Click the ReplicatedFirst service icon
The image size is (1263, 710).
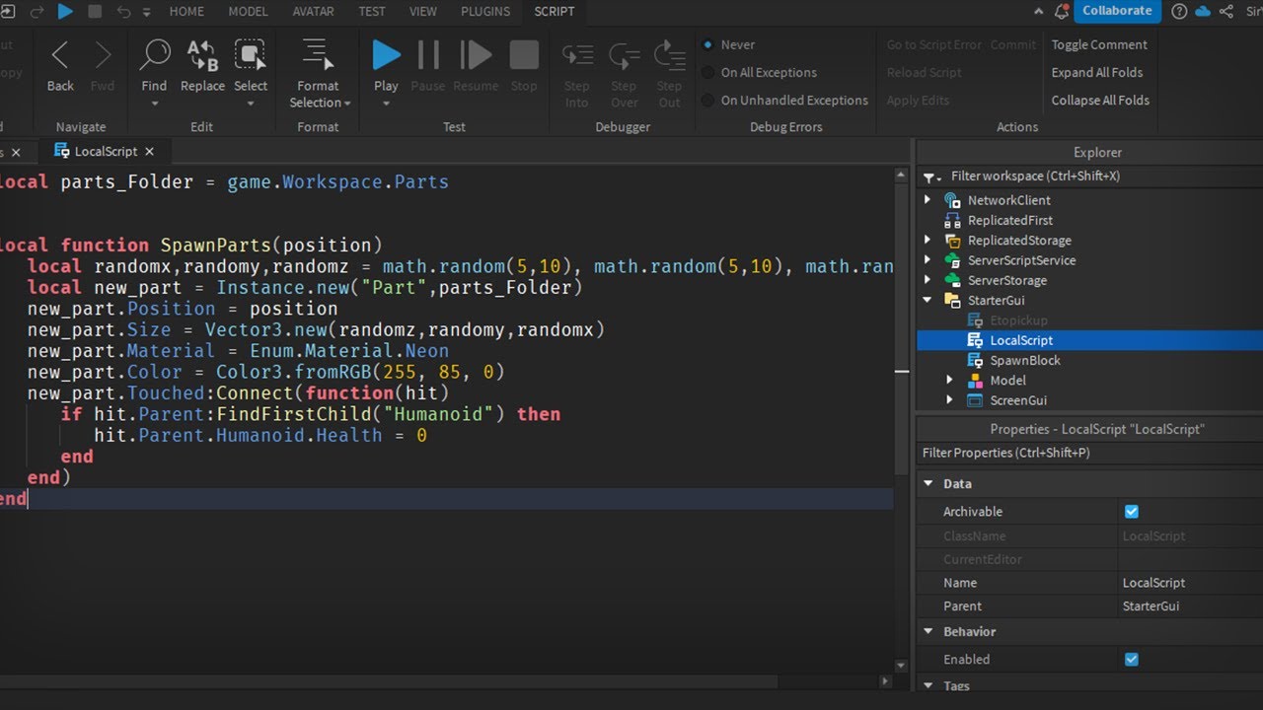(x=952, y=220)
